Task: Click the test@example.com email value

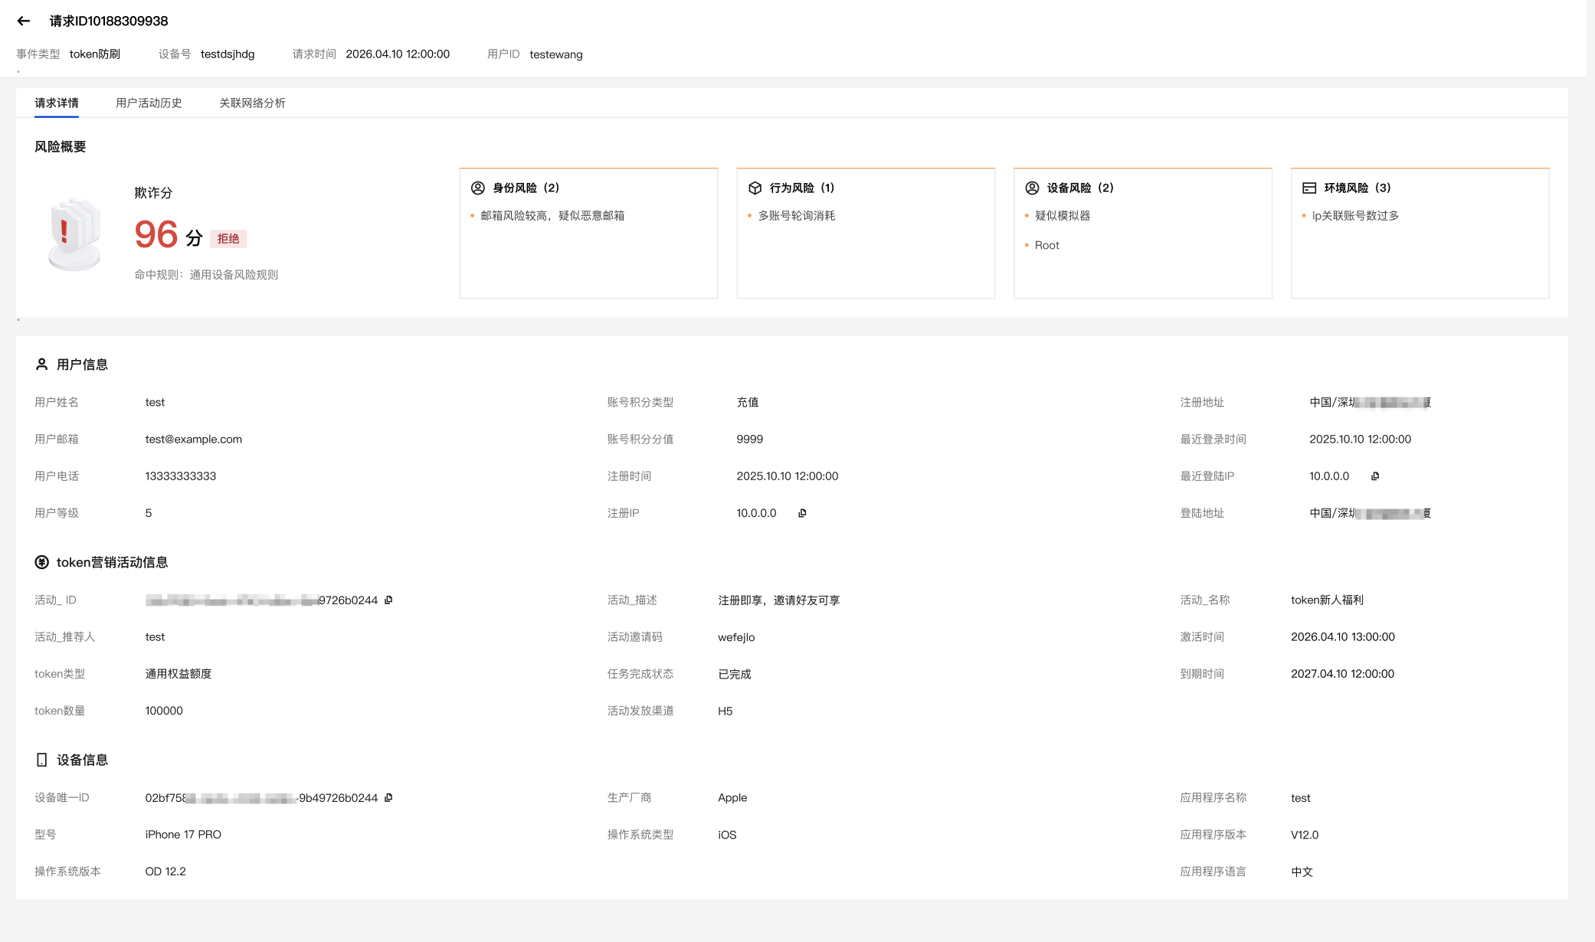Action: [193, 440]
